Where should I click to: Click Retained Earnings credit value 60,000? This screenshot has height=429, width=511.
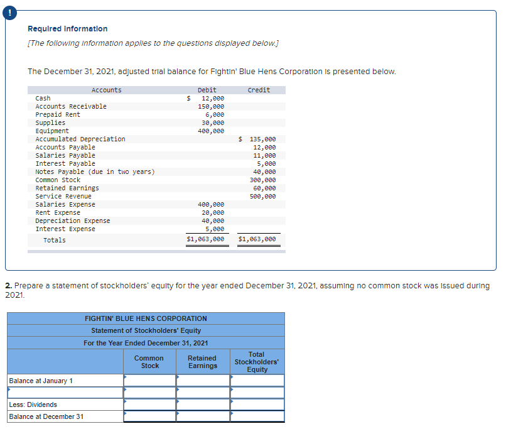tap(264, 188)
